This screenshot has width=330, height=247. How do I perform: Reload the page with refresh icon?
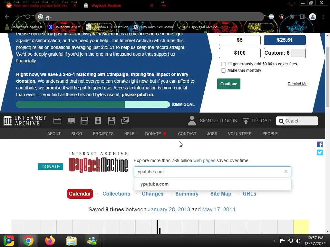coord(28,17)
